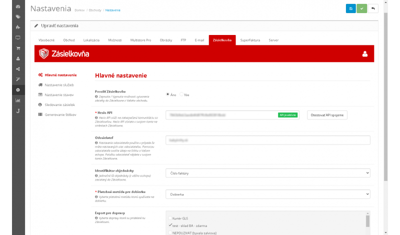Screen dimensions: 400x235
Task: Switch to the Obchod tab
Action: [69, 40]
